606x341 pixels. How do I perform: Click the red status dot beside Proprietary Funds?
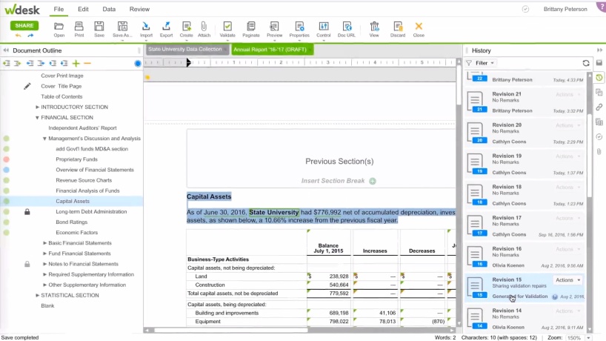click(6, 159)
